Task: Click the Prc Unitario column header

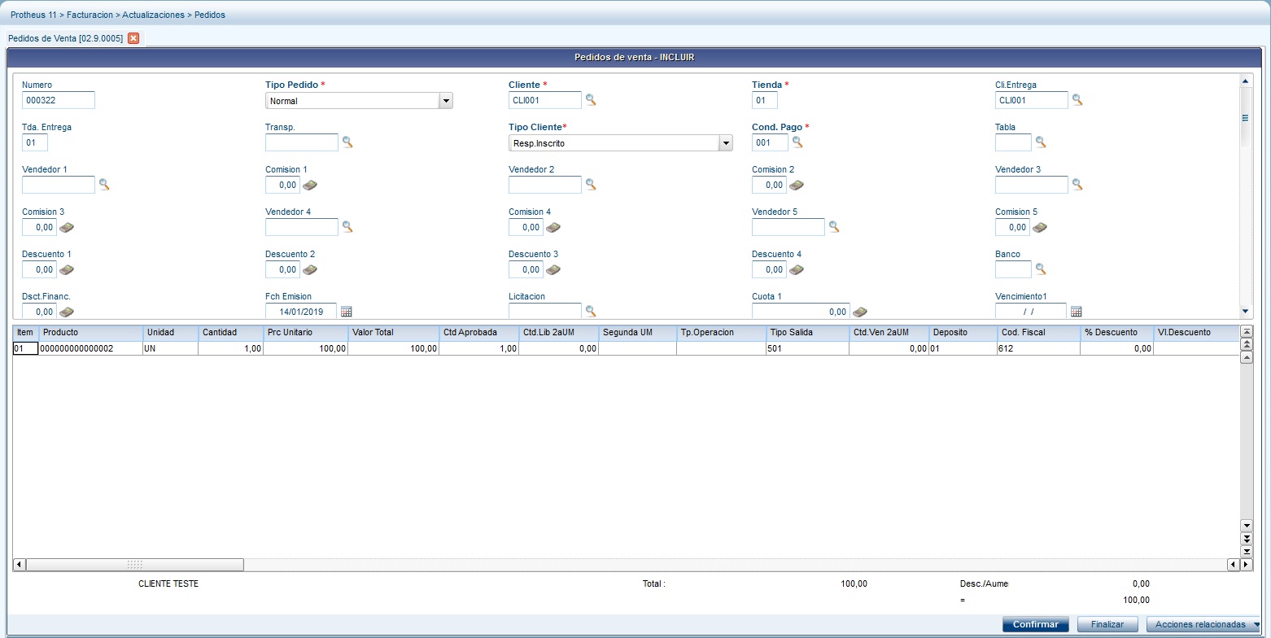Action: (x=305, y=333)
